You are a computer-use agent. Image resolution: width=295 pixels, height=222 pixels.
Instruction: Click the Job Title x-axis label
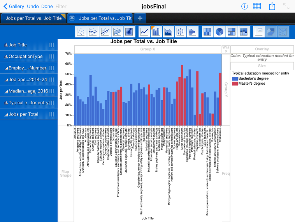[x=147, y=218]
